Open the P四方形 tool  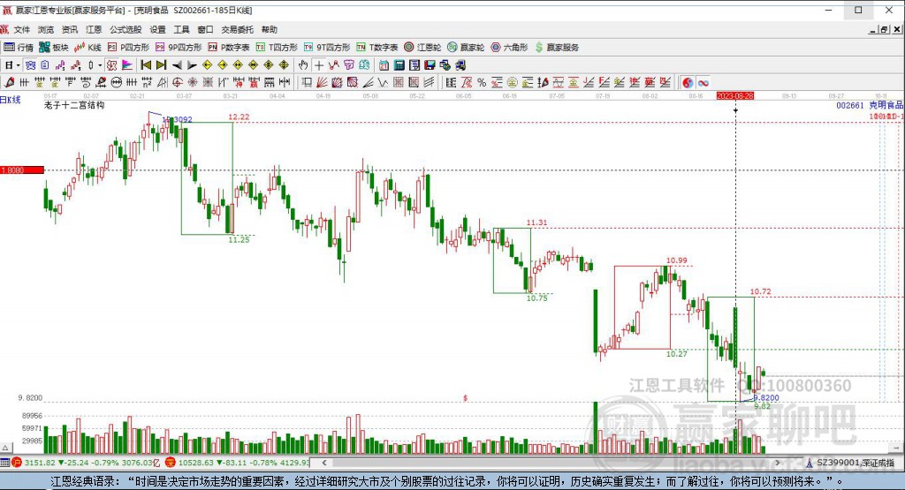coord(128,48)
